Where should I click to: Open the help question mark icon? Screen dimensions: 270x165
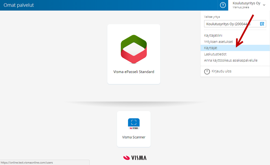pos(223,5)
